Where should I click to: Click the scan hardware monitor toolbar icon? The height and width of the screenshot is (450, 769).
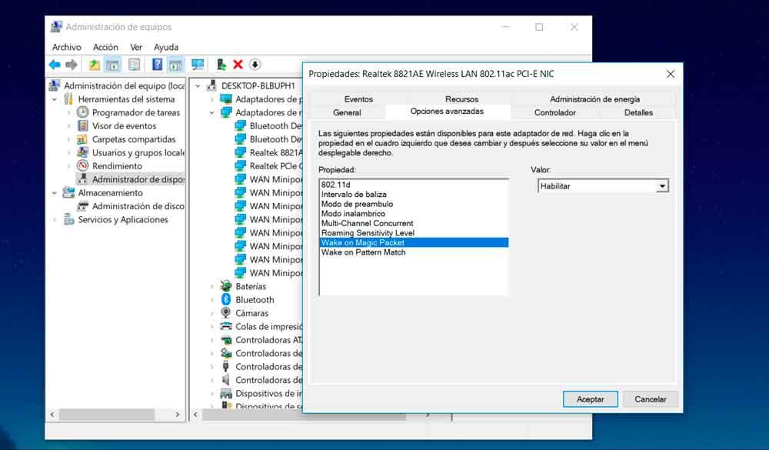[198, 65]
